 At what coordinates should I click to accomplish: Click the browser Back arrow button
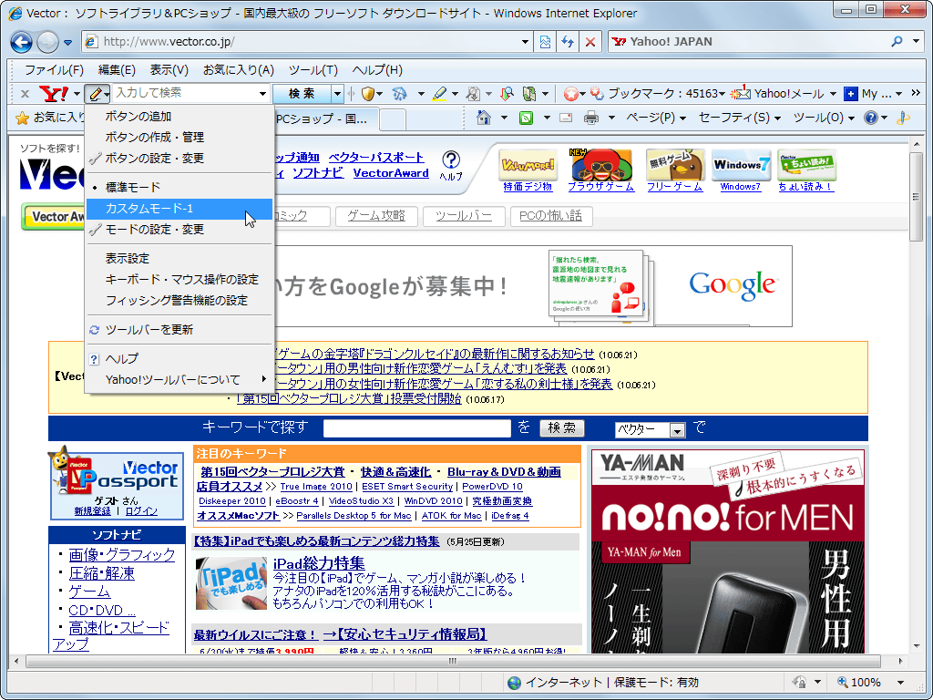[x=22, y=42]
